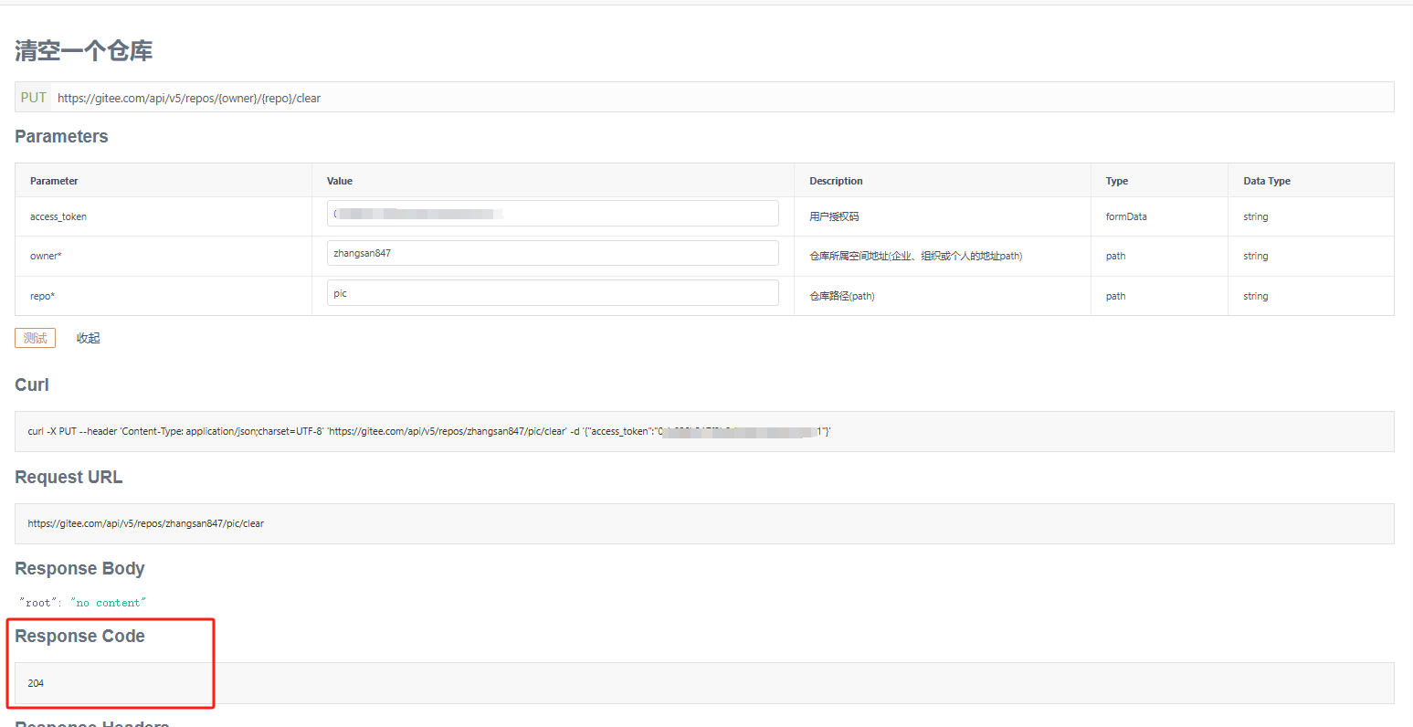Click the Curl section heading
The height and width of the screenshot is (727, 1413).
coord(31,385)
